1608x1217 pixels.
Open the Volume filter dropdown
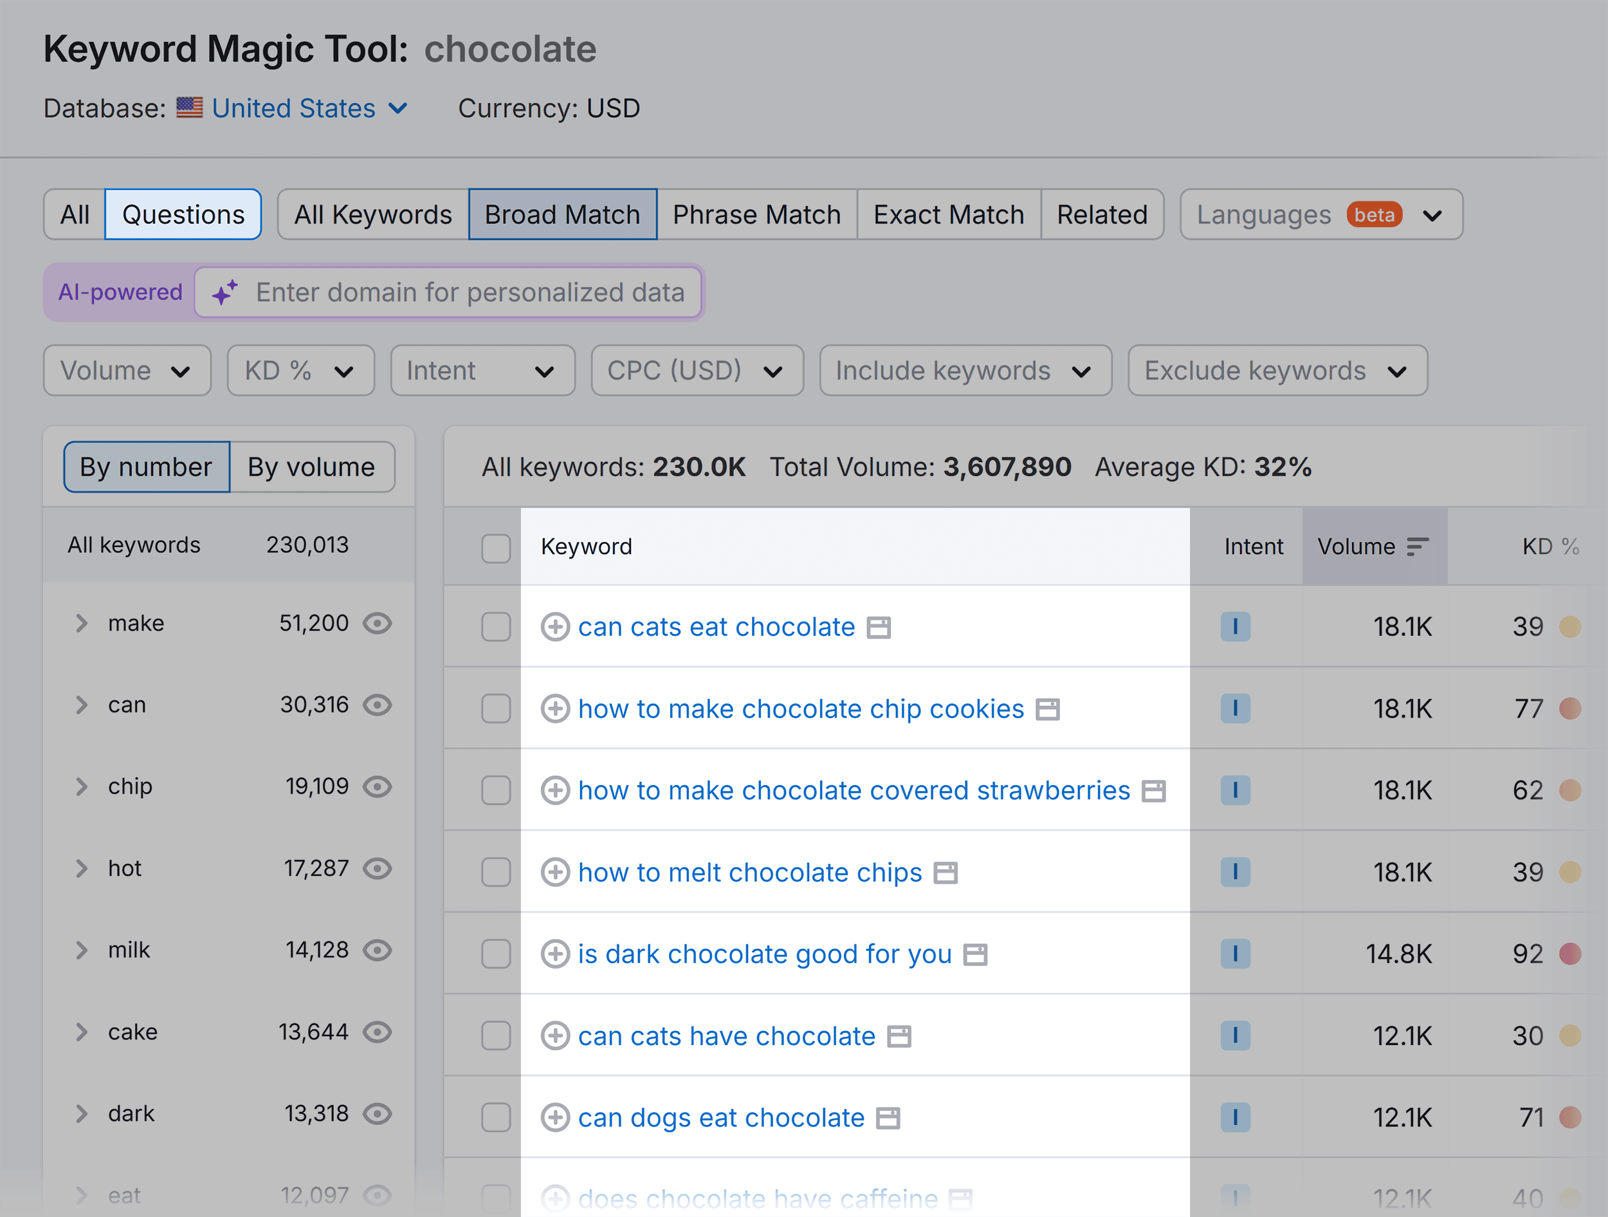[127, 370]
